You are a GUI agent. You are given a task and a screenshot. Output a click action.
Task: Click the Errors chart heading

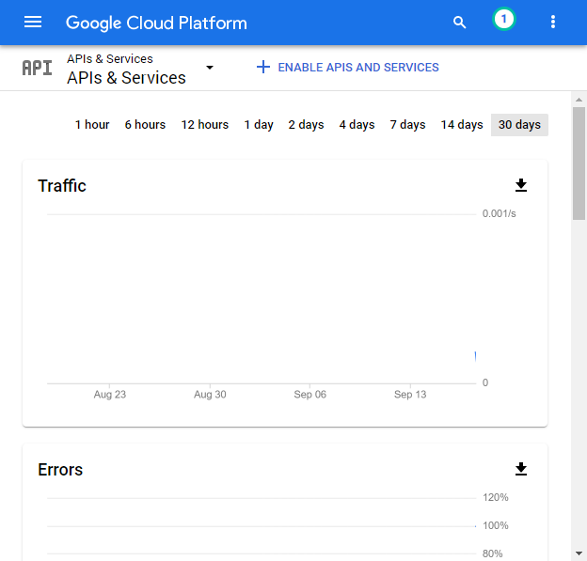pyautogui.click(x=60, y=470)
